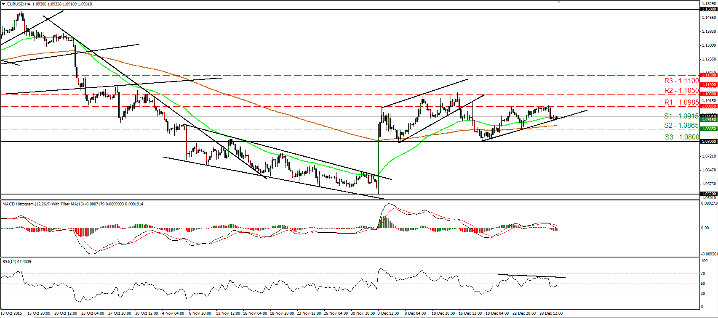718x318 pixels.
Task: Click the 26 Nov 04:00 time label
Action: pyautogui.click(x=336, y=313)
